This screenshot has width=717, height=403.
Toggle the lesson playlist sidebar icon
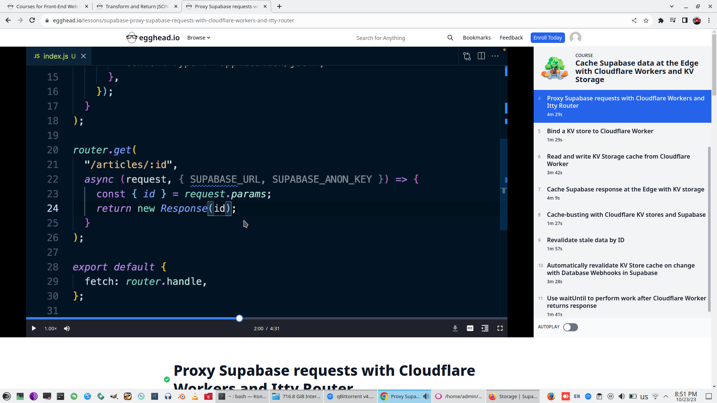point(485,328)
